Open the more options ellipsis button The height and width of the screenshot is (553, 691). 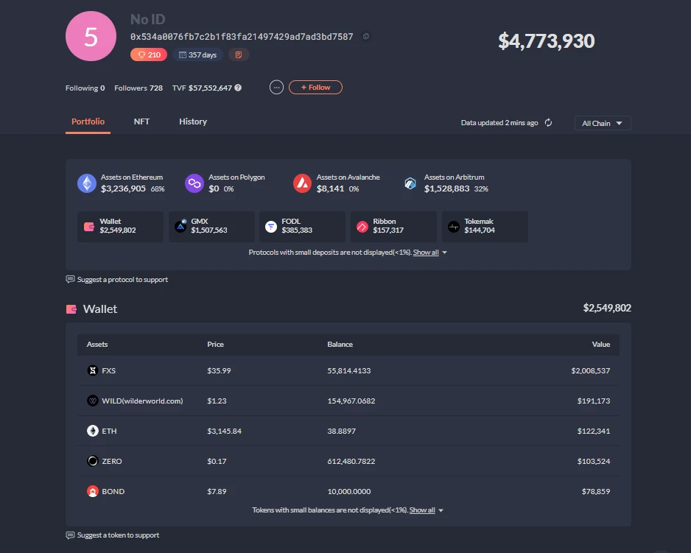[x=276, y=87]
